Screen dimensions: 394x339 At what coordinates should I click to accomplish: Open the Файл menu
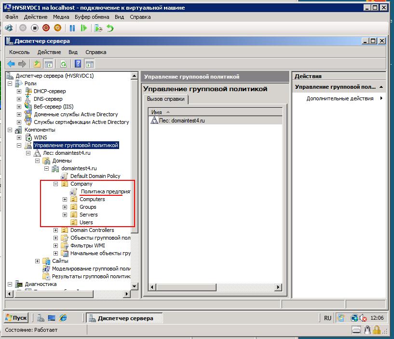click(12, 17)
